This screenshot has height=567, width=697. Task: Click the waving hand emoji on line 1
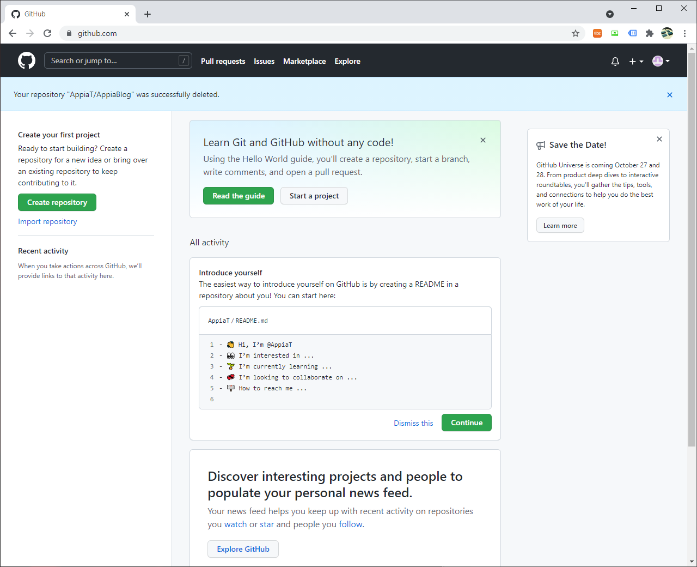pyautogui.click(x=231, y=345)
